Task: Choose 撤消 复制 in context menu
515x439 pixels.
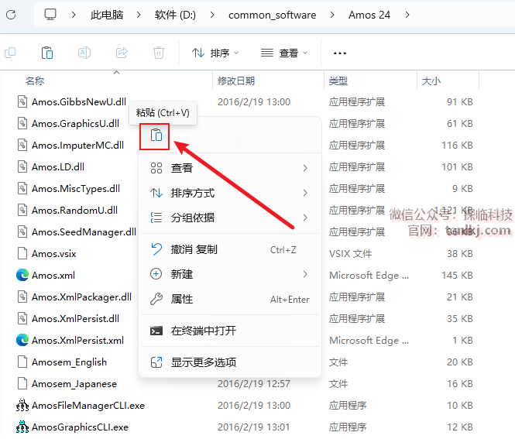Action: click(x=229, y=249)
